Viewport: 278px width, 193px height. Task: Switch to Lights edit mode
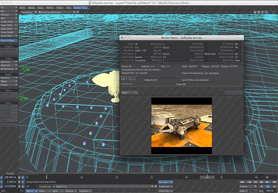(x=58, y=191)
